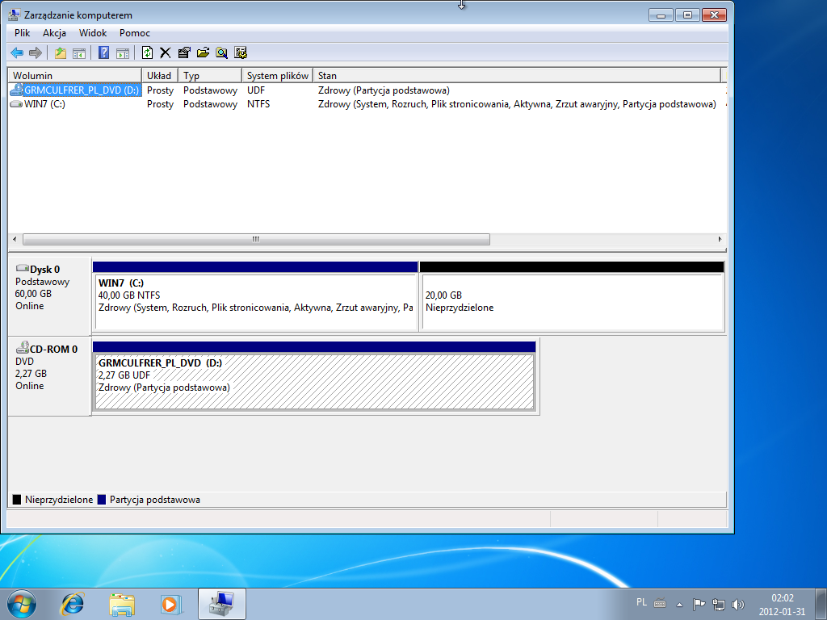This screenshot has height=620, width=827.
Task: Click the Zdrowy (Partycja podstawowa) status cell in volume list
Action: point(384,90)
